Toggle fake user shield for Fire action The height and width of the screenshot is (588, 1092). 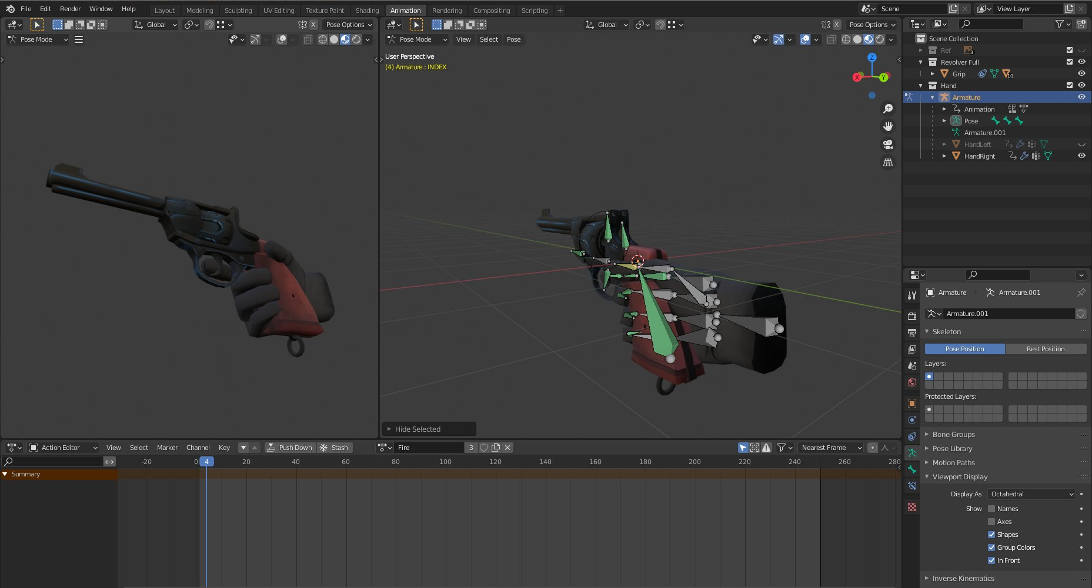483,448
